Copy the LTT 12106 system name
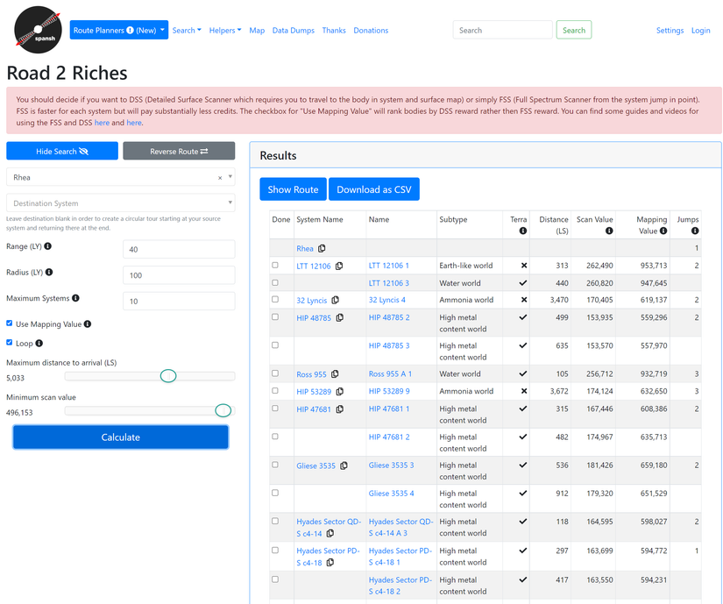The width and height of the screenshot is (723, 604). click(x=339, y=266)
